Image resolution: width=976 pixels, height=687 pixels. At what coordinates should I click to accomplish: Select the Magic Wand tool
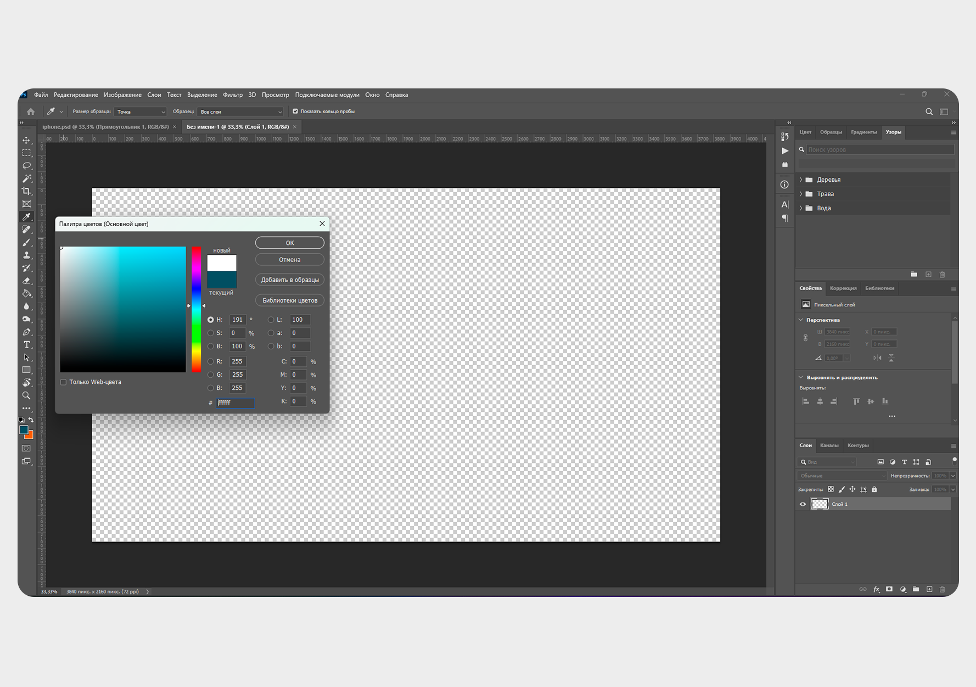coord(26,178)
